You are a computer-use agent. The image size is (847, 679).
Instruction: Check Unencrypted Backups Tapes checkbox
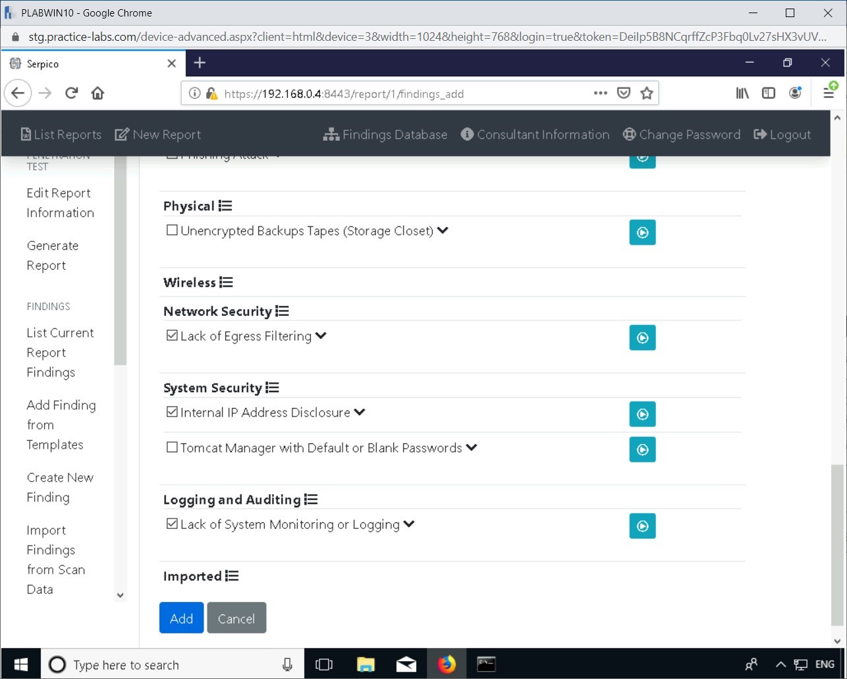click(172, 230)
